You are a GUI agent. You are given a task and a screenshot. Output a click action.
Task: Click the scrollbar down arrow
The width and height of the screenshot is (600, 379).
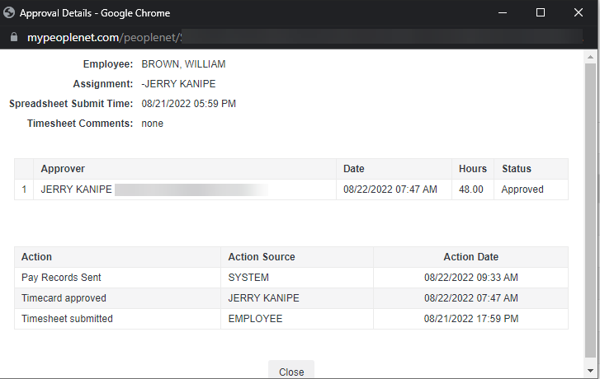click(591, 372)
